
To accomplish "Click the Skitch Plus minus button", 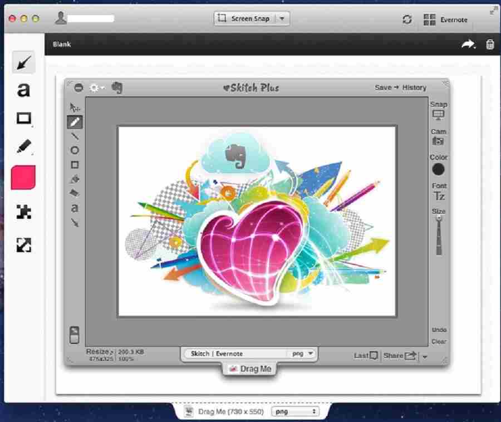I will [78, 87].
